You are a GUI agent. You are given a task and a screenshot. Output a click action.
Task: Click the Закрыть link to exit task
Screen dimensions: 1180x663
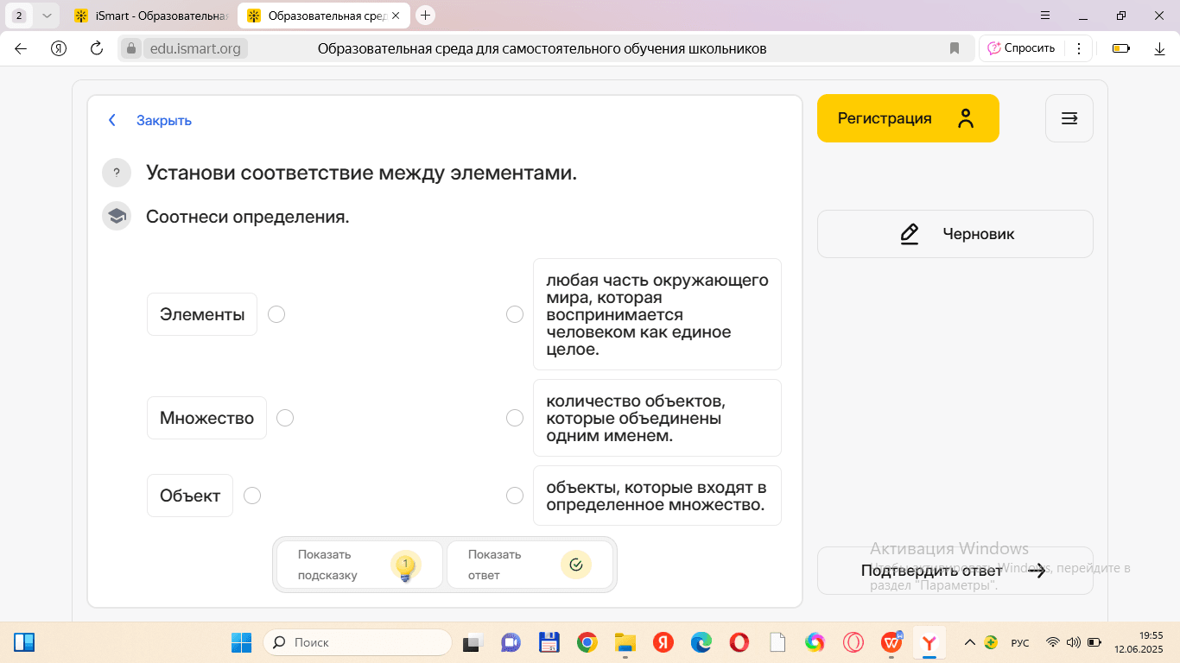tap(163, 121)
